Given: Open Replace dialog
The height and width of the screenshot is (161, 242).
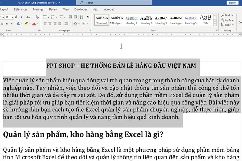Looking at the screenshot, I should point(227,20).
